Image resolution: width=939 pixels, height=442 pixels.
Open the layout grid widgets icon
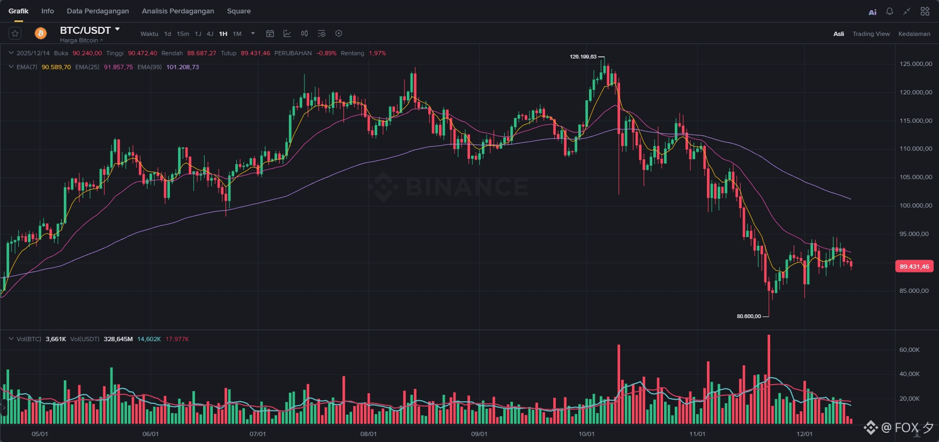click(x=925, y=11)
